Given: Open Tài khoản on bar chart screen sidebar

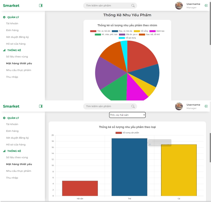Looking at the screenshot, I should coord(12,124).
